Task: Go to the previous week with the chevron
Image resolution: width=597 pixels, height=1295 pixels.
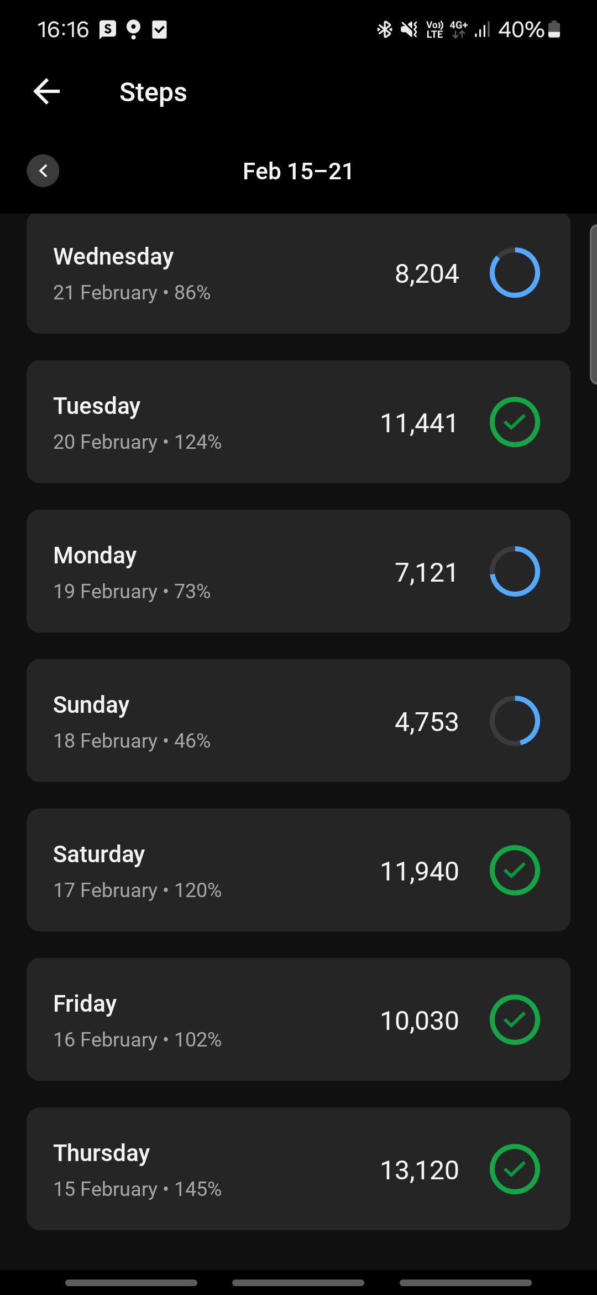Action: [x=43, y=171]
